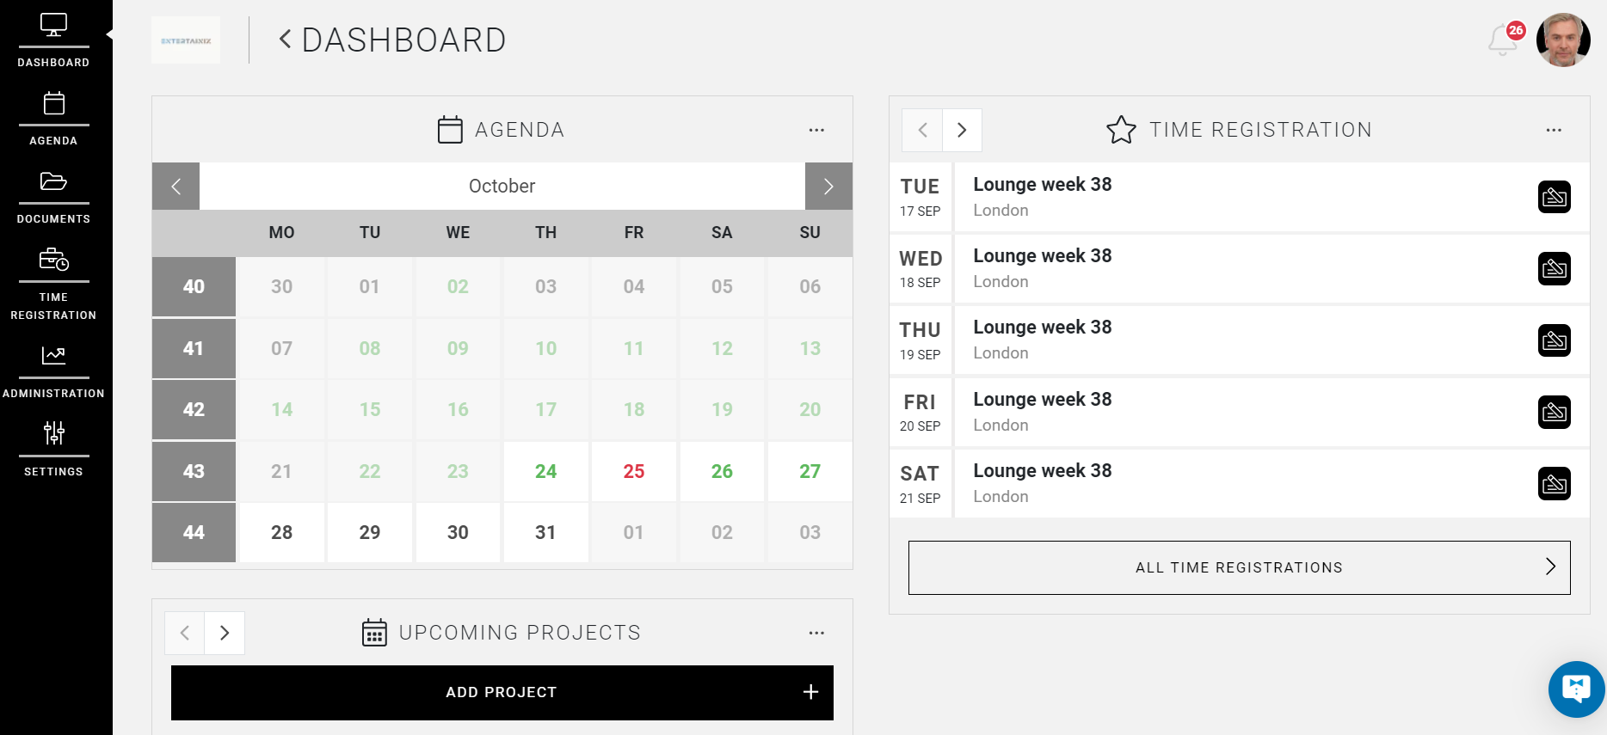Open Documents from the sidebar
The image size is (1607, 735).
(x=53, y=196)
